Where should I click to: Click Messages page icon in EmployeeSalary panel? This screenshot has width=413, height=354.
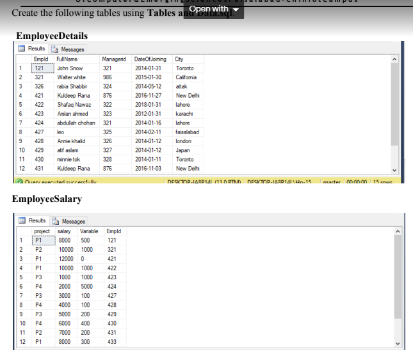(x=55, y=221)
